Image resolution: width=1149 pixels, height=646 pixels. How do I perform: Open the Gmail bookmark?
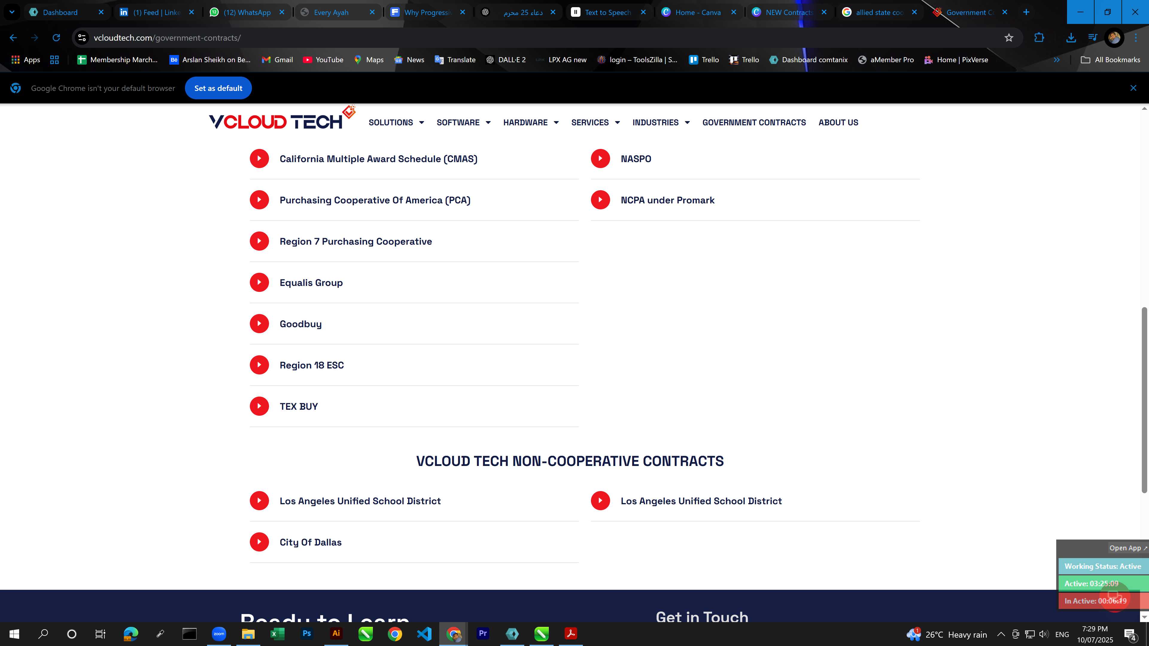[x=277, y=60]
